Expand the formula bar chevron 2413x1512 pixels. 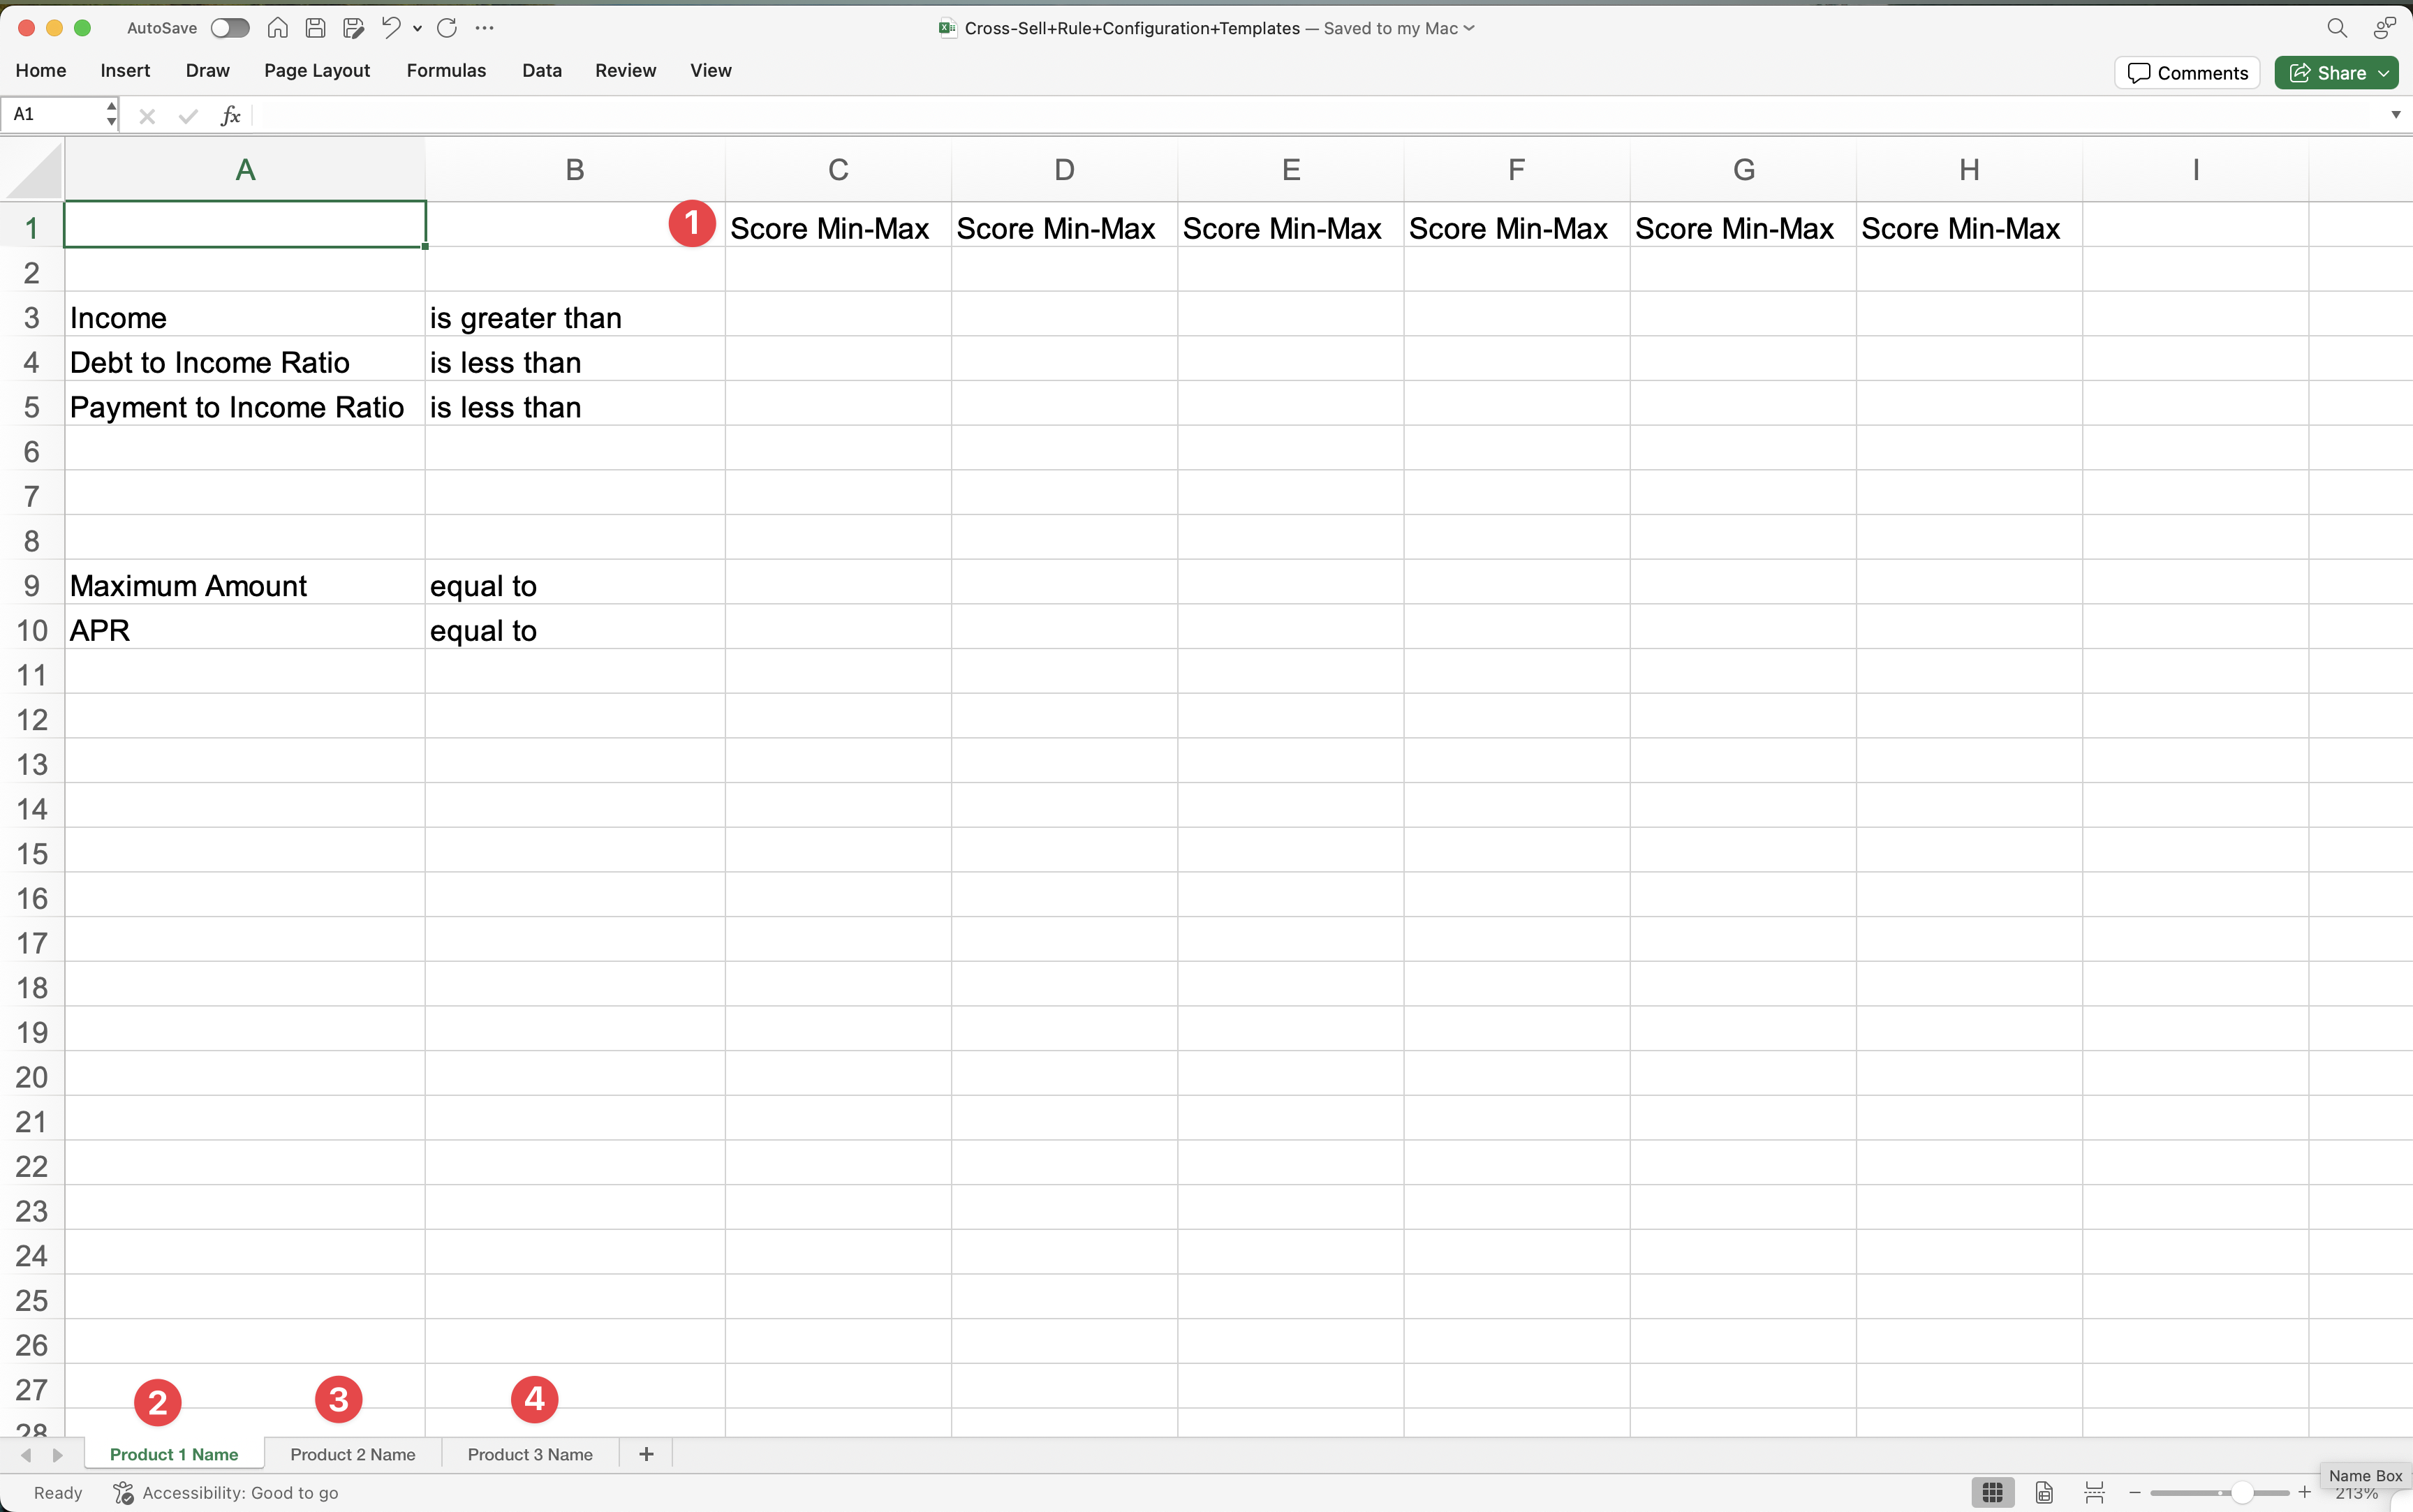click(x=2395, y=115)
